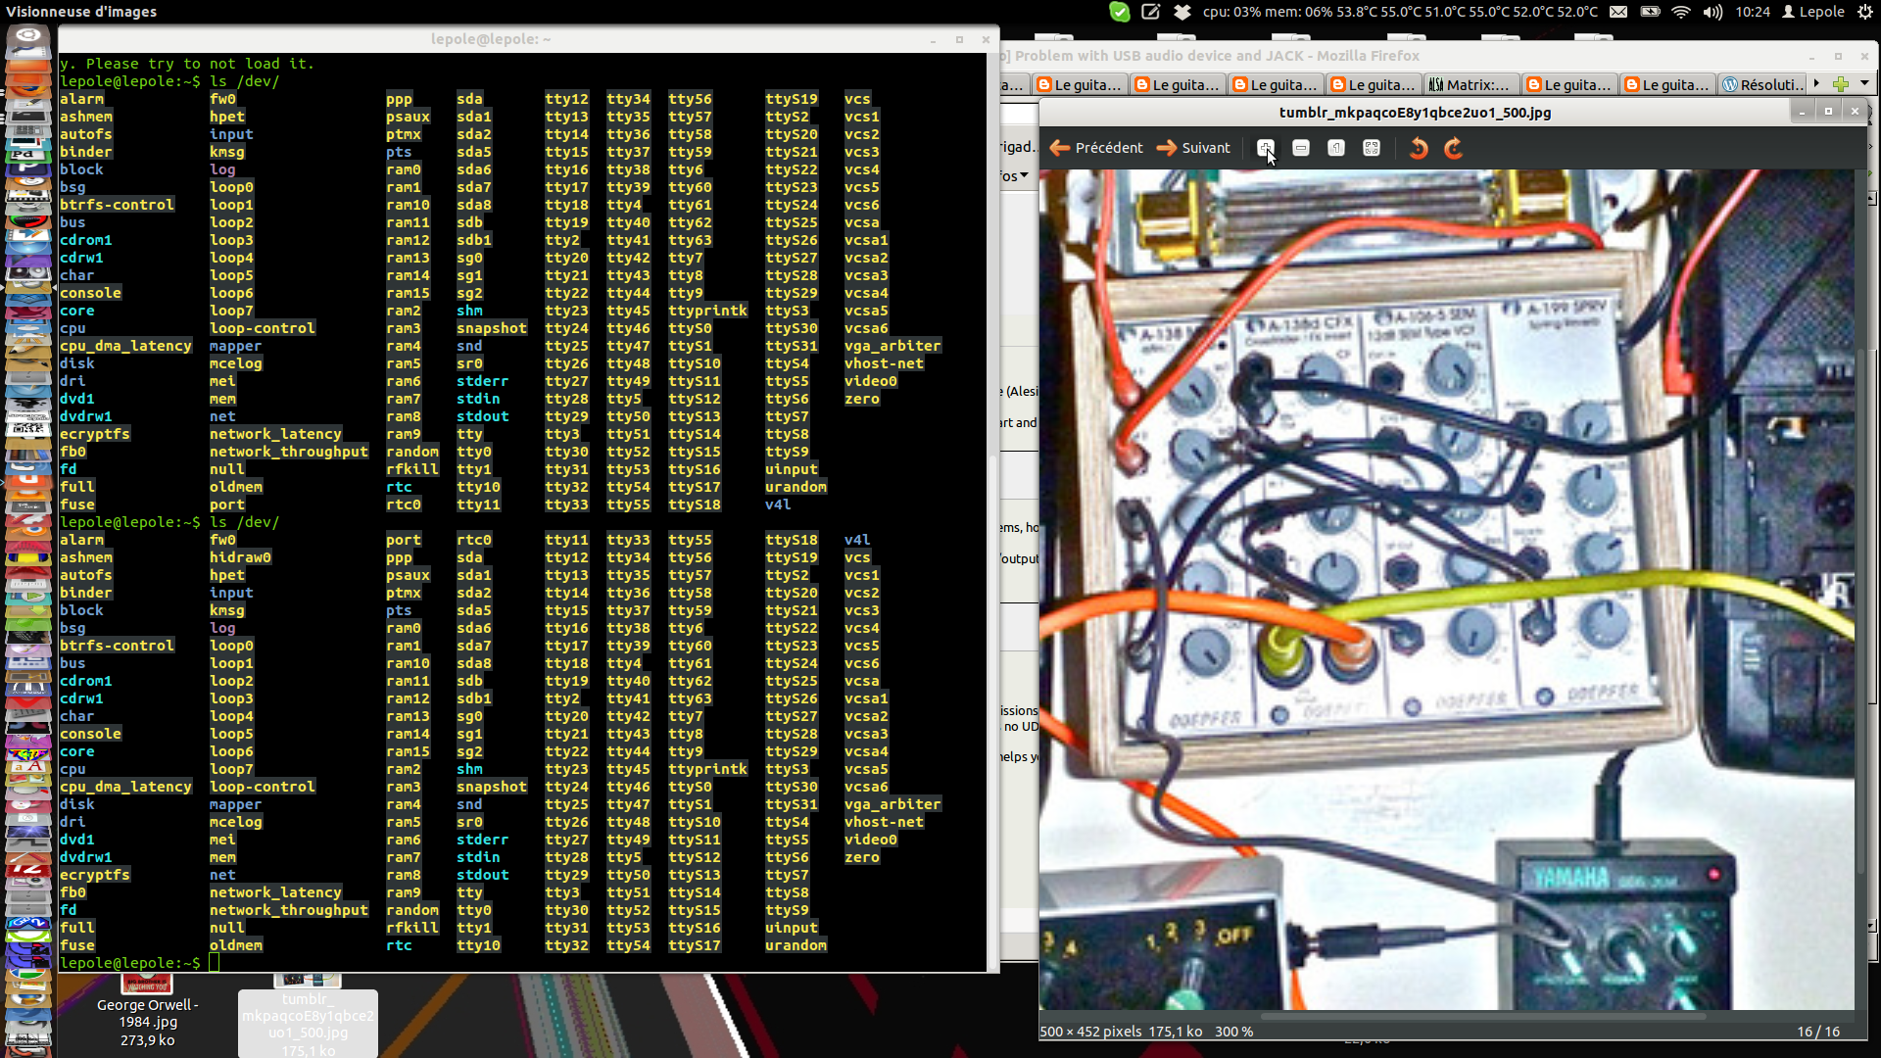This screenshot has height=1058, width=1881.
Task: Expand the list all tabs dropdown
Action: point(1865,84)
